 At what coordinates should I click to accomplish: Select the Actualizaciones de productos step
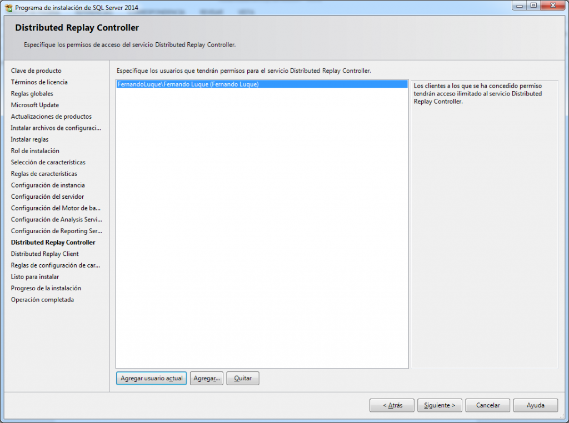point(51,117)
